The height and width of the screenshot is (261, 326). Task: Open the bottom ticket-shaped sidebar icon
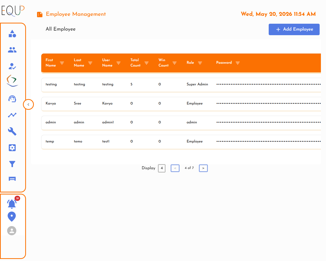[12, 179]
